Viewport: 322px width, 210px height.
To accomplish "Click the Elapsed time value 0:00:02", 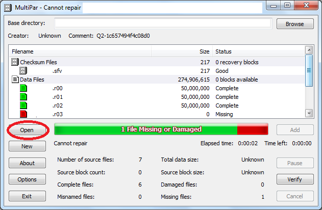I will pos(247,143).
